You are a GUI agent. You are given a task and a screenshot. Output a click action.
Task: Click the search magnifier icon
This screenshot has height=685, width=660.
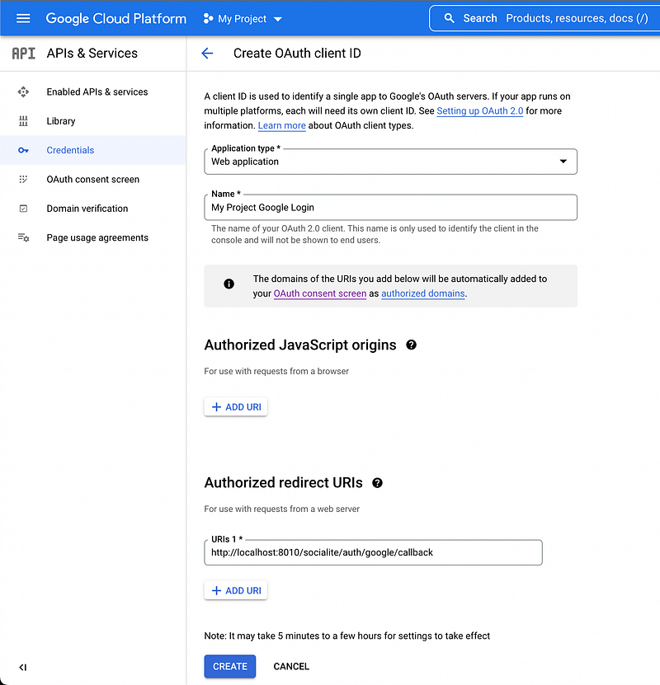[449, 18]
